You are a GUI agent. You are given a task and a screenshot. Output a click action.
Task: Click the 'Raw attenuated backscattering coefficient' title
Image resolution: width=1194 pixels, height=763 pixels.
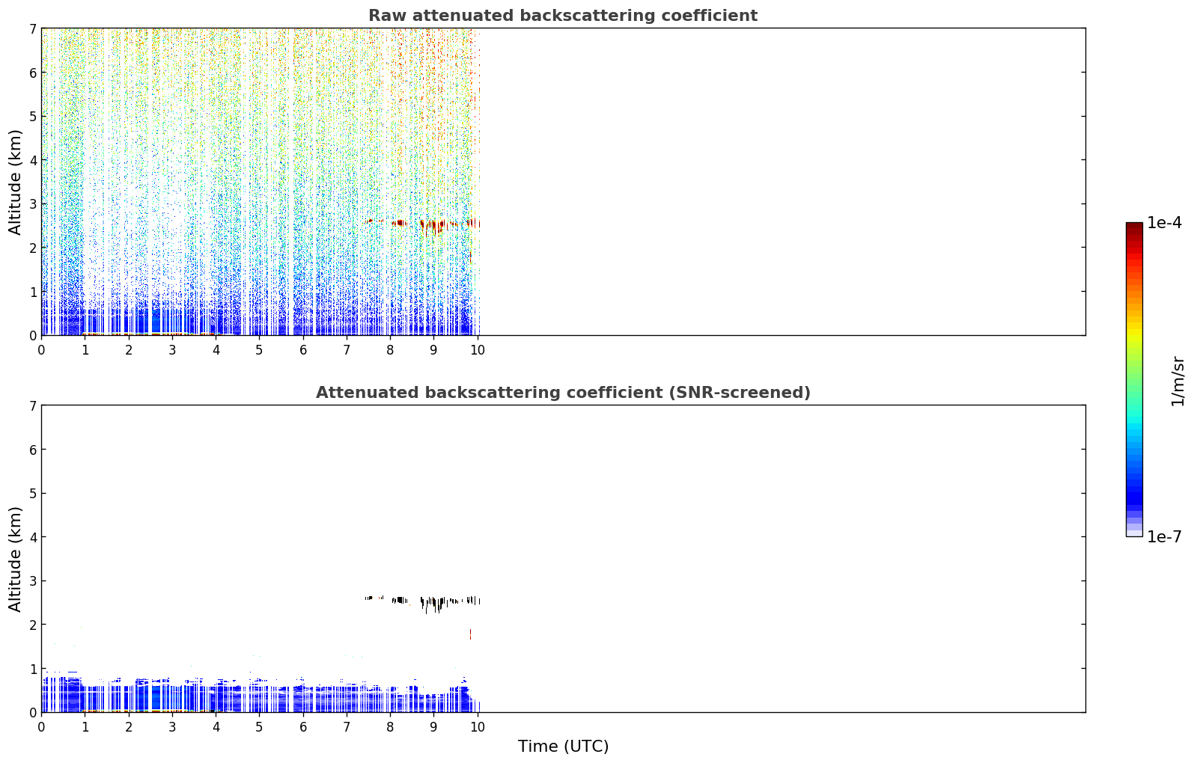pyautogui.click(x=563, y=16)
